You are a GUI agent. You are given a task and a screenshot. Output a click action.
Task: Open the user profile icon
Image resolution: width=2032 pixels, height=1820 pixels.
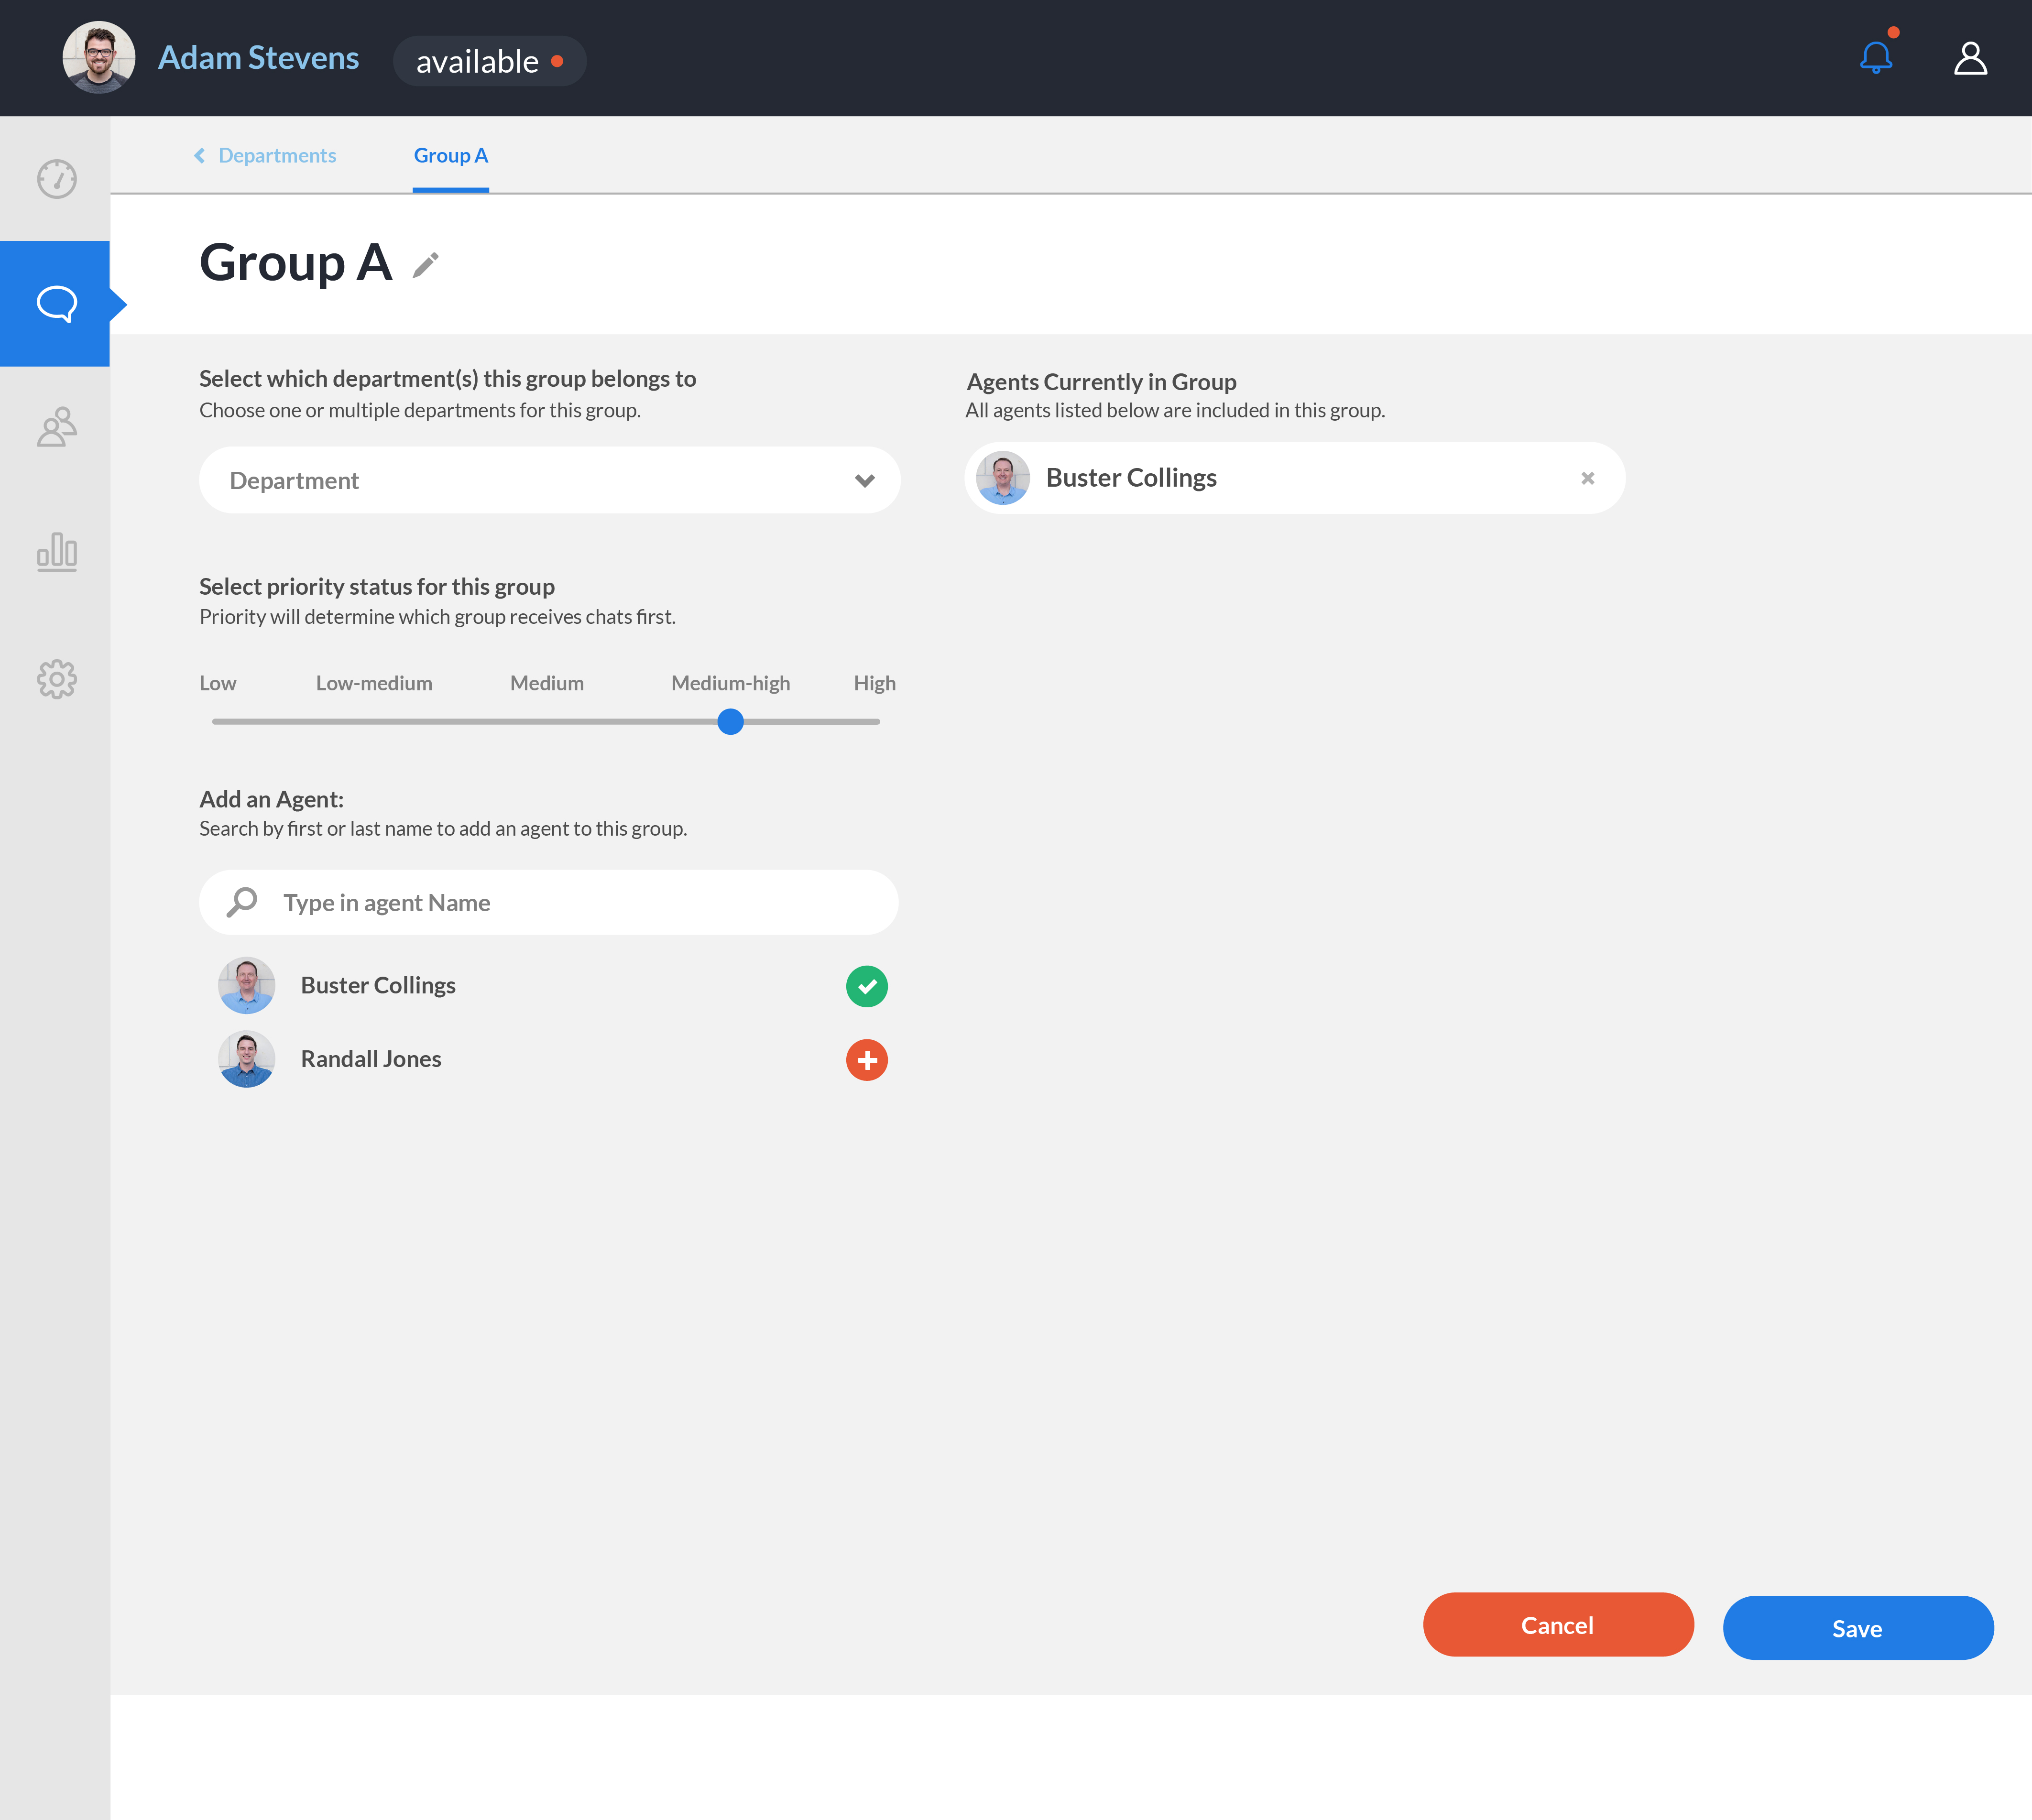pos(1970,58)
